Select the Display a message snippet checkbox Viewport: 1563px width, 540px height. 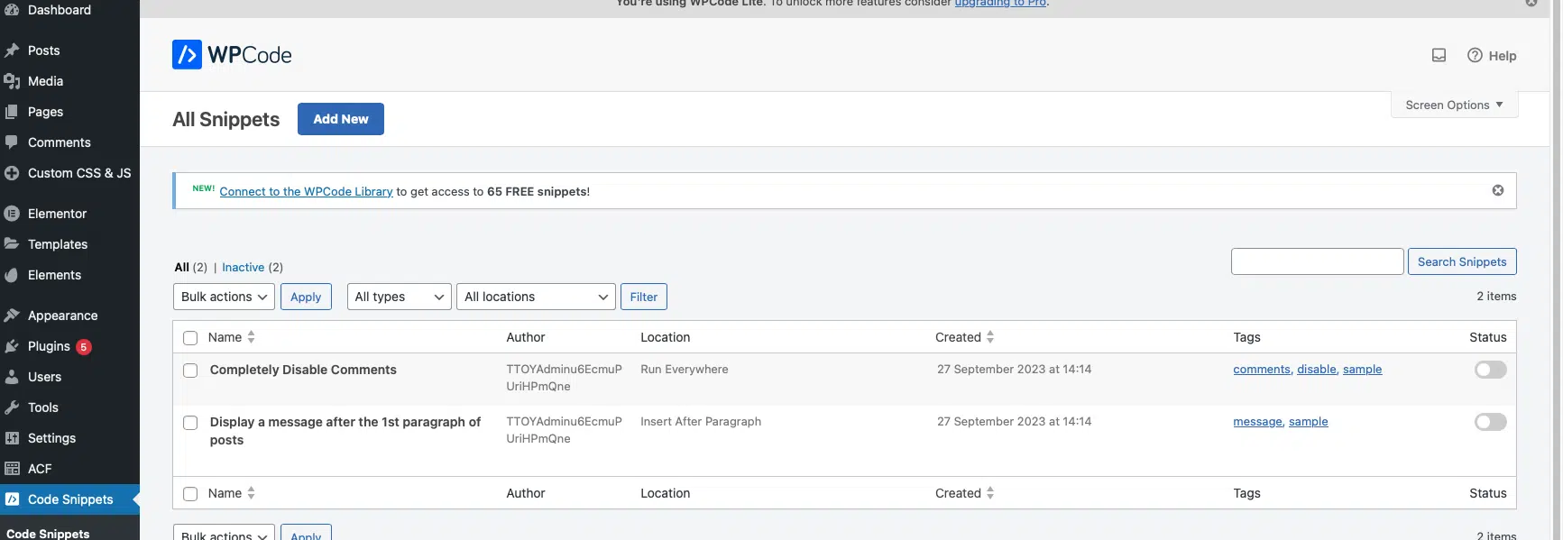coord(190,423)
